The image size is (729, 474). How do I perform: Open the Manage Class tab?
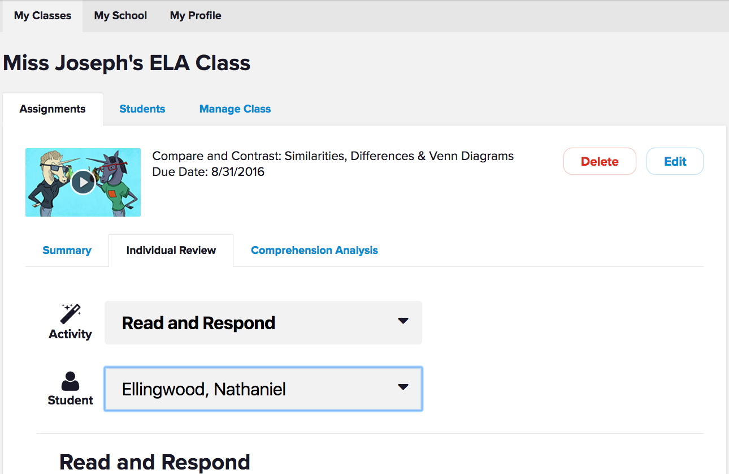click(235, 109)
